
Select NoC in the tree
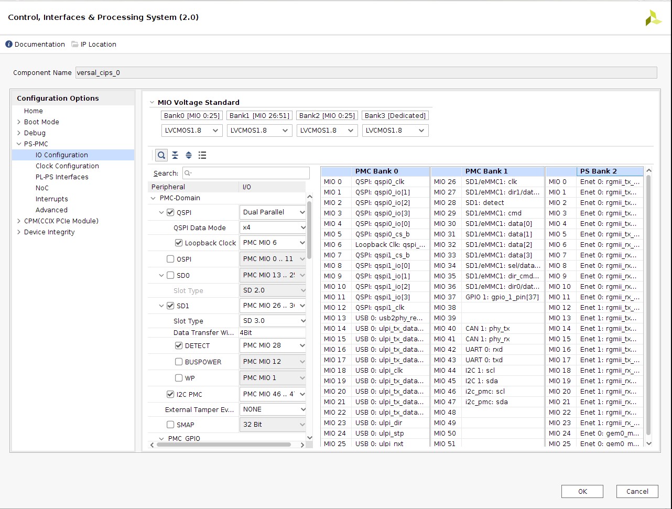pos(42,188)
